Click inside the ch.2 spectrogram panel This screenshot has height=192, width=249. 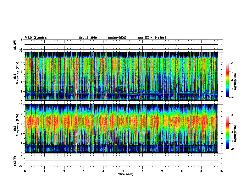coord(121,129)
